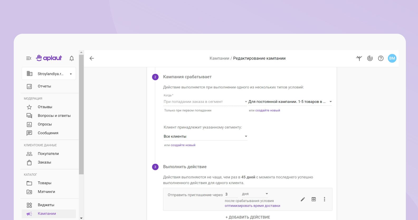
Task: Click the Товары folder icon
Action: click(29, 183)
